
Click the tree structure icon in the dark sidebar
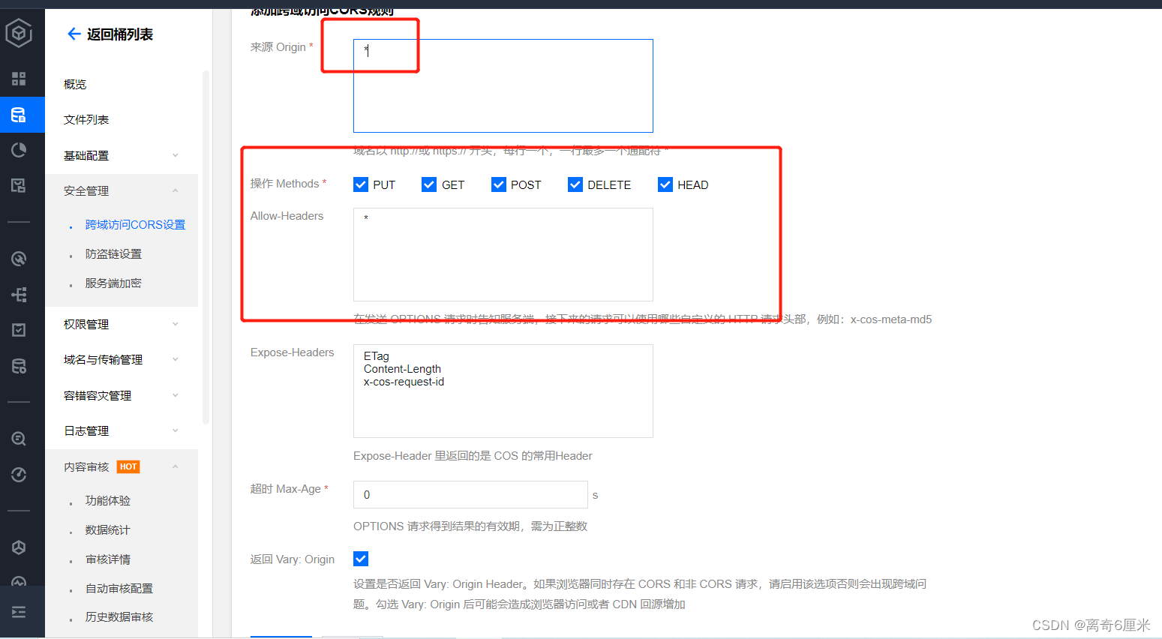19,294
